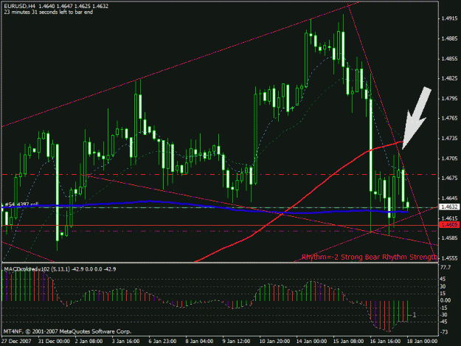Select the 1.4585 price scale label
The image size is (461, 346).
449,238
